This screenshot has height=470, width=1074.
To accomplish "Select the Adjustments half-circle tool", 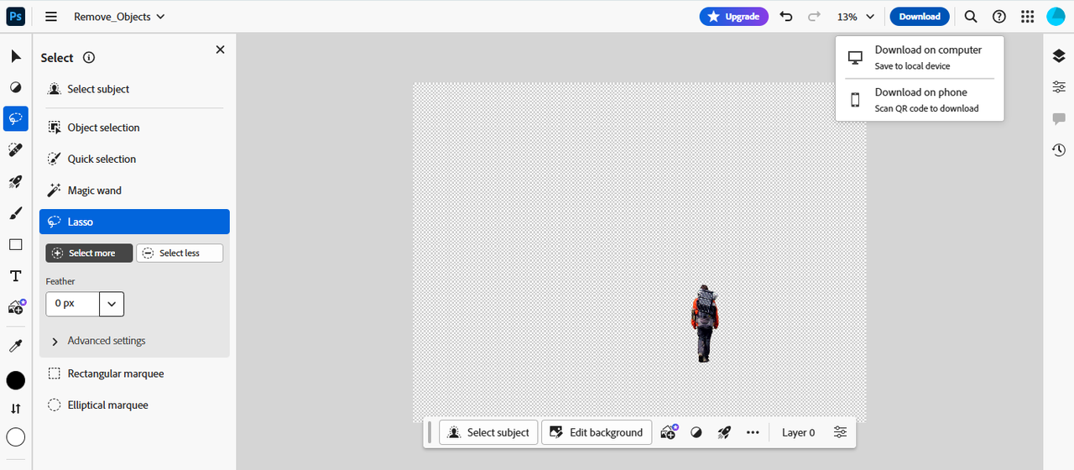I will [15, 87].
